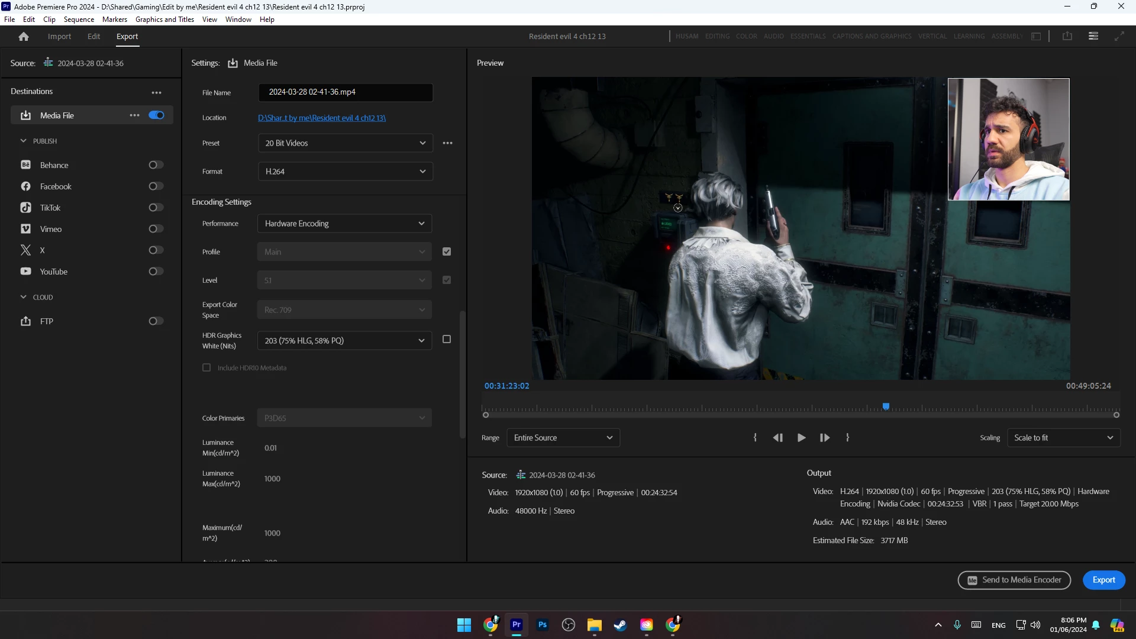
Task: Uncheck the Profile match-source checkbox
Action: click(x=447, y=251)
